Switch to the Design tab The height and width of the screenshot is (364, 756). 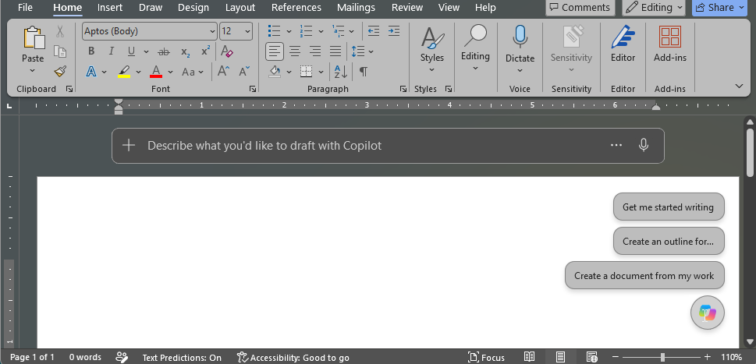(x=193, y=8)
